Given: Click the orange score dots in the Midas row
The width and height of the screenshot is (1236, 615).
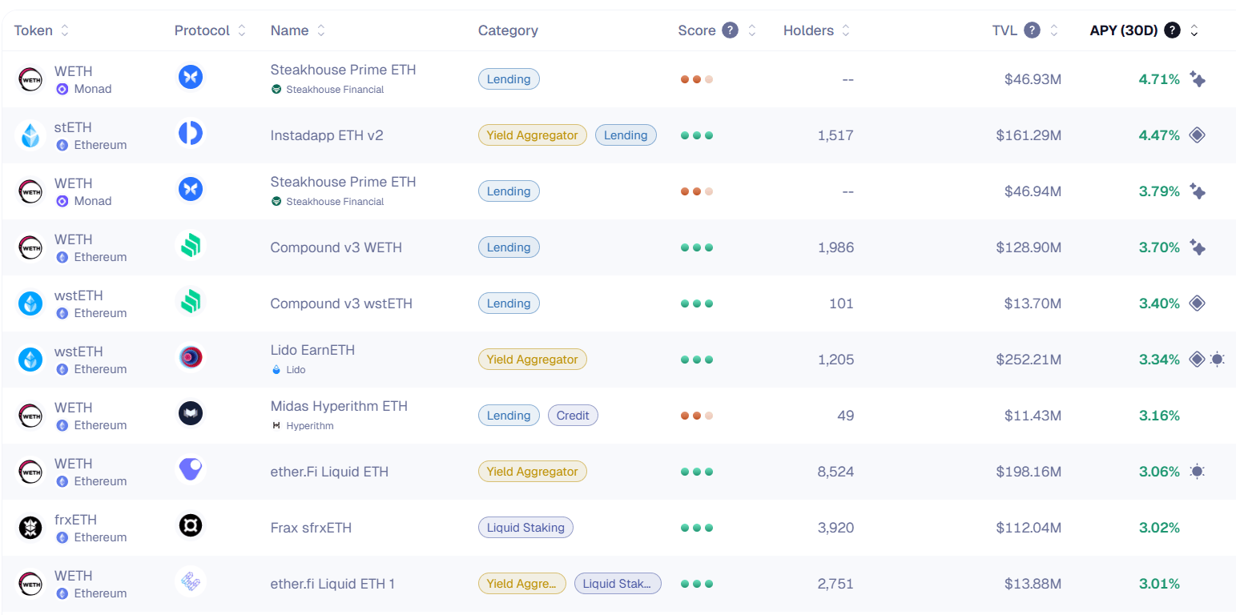Looking at the screenshot, I should 697,416.
